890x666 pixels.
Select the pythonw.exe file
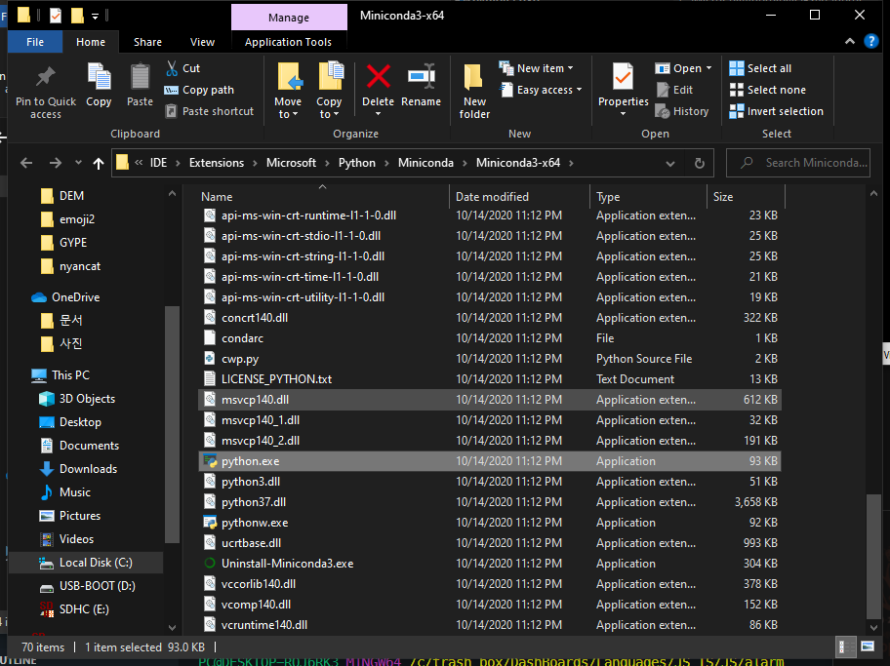[490, 523]
